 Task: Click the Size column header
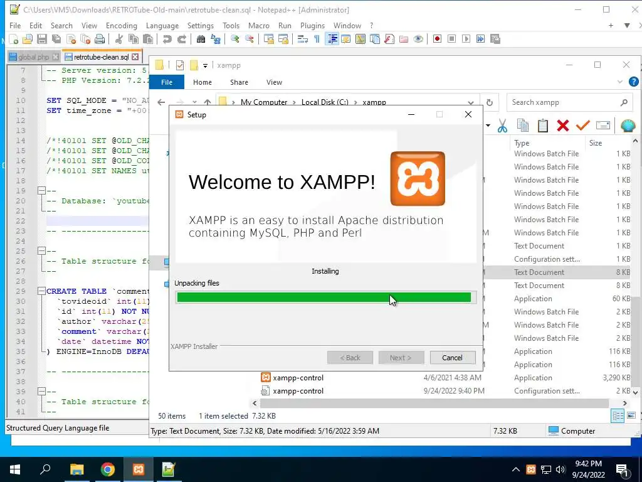(596, 143)
